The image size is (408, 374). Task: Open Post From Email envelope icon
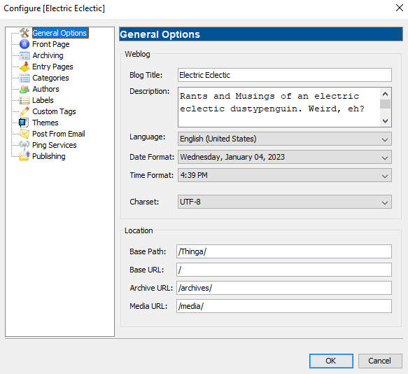pyautogui.click(x=24, y=134)
